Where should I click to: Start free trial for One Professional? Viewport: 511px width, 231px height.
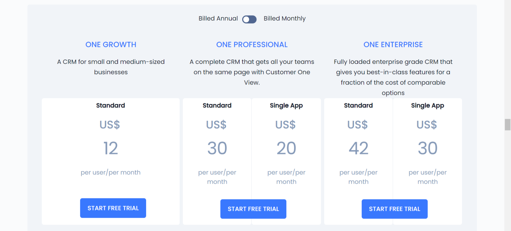click(253, 209)
